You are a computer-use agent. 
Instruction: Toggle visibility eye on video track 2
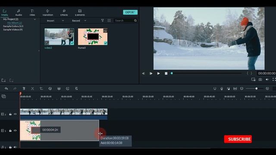point(16,114)
